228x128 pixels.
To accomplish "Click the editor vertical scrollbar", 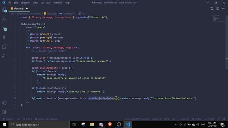I will (x=227, y=42).
